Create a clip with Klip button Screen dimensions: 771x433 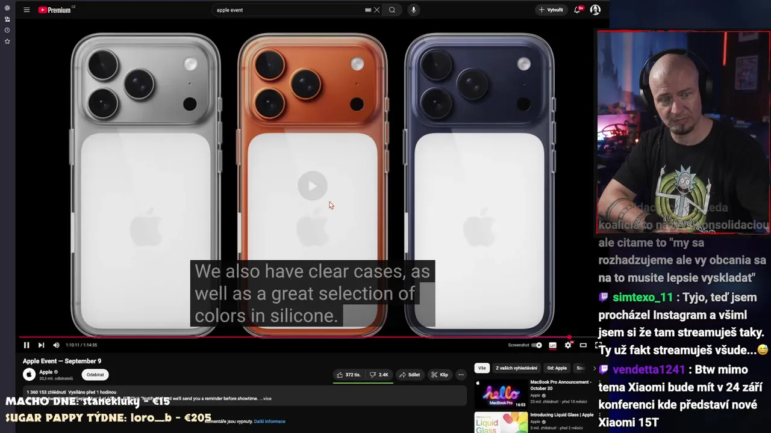(440, 375)
